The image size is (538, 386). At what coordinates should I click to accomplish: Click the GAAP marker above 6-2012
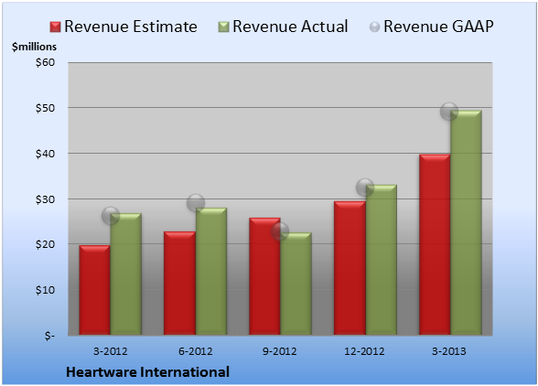pos(196,203)
